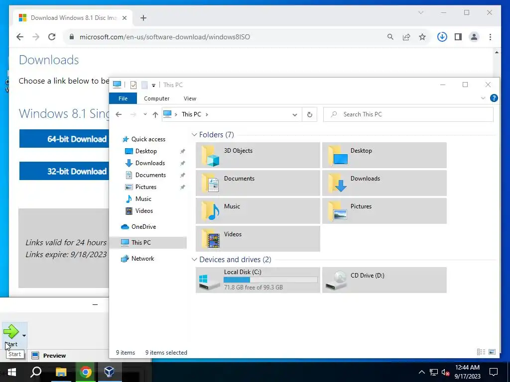Click the Chrome back arrow
510x382 pixels.
tap(20, 37)
